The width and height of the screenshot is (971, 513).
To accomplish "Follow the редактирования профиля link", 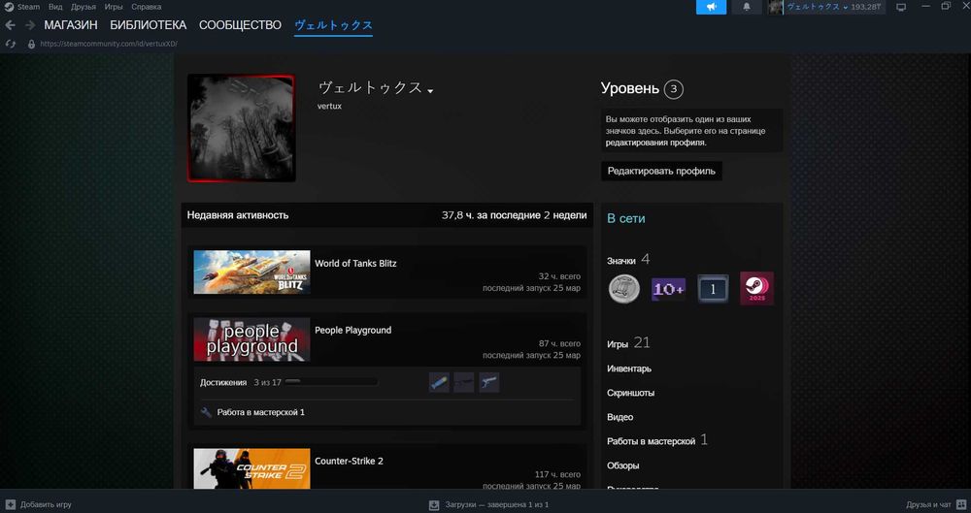I will coord(655,143).
